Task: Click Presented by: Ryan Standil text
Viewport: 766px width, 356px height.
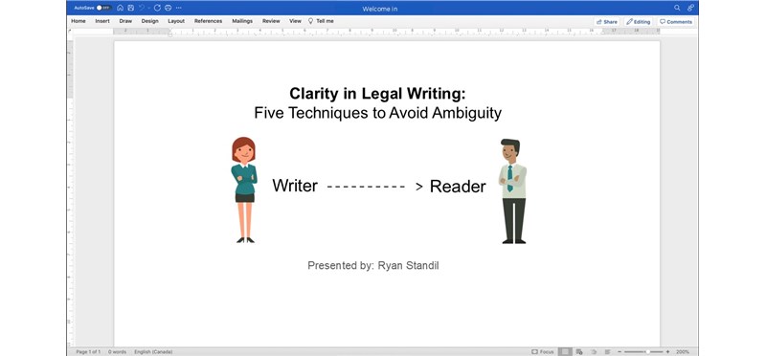Action: pos(373,266)
